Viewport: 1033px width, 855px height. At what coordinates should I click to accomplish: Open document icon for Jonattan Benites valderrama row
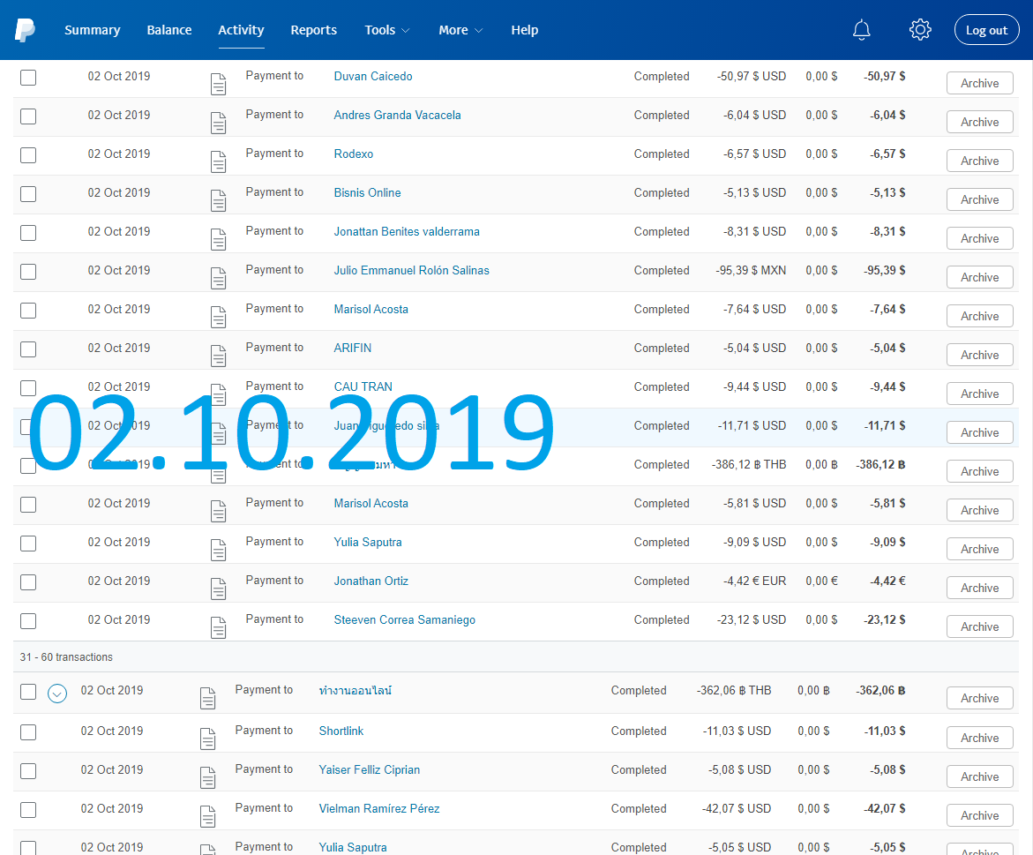point(218,239)
